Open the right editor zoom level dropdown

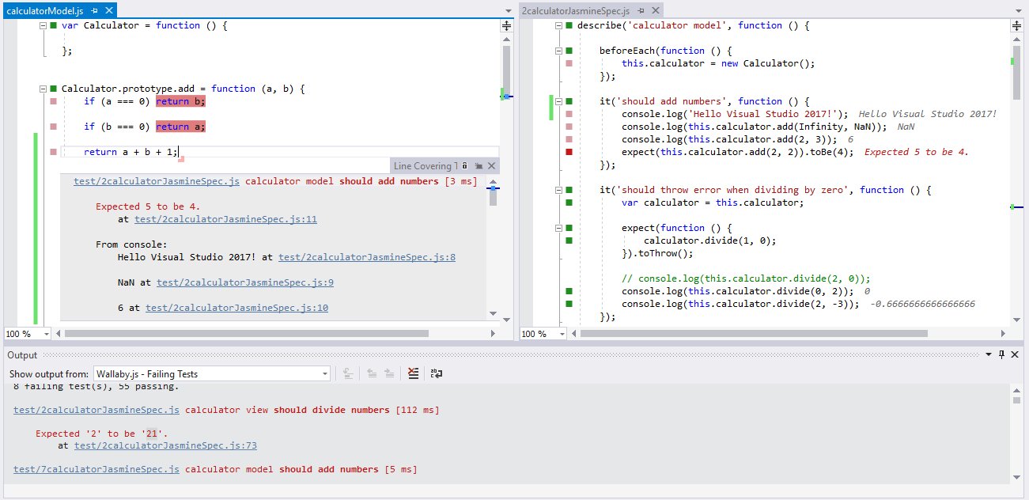click(562, 334)
